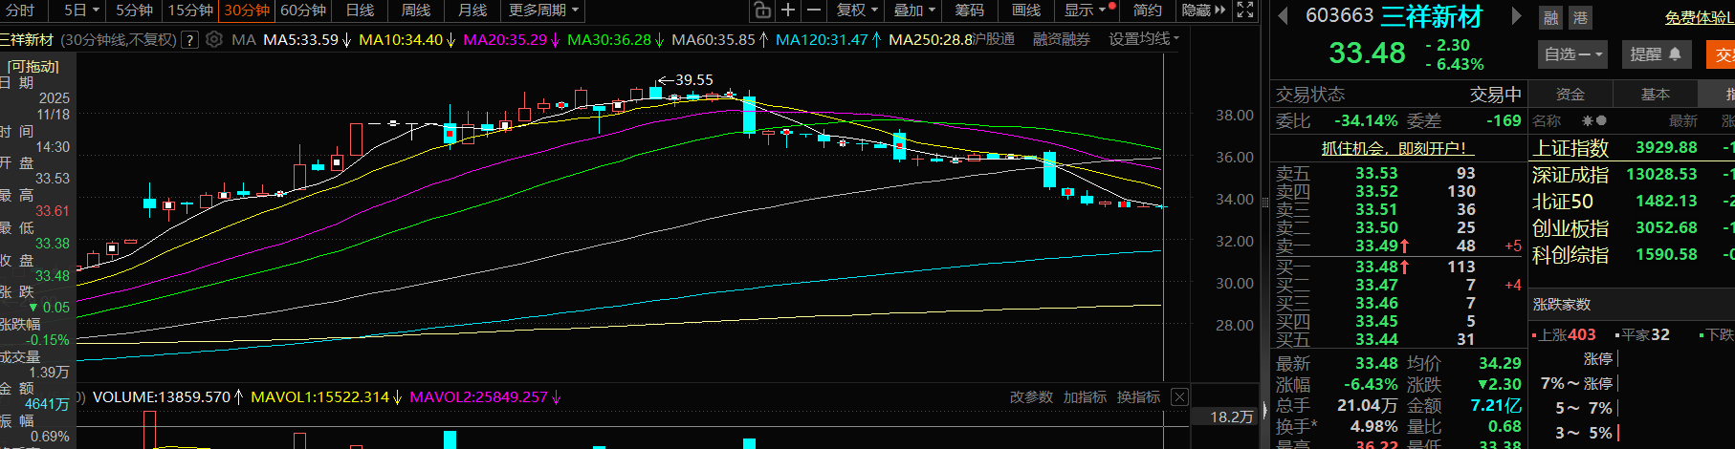1735x449 pixels.
Task: Switch to 周线 weekly chart tab
Action: 416,11
